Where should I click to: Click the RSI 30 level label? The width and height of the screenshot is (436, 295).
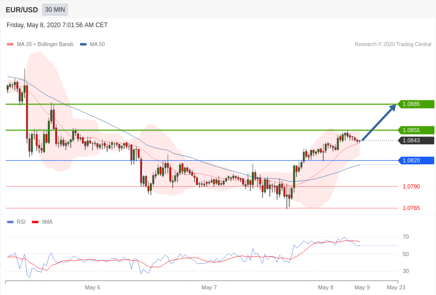[x=406, y=271]
